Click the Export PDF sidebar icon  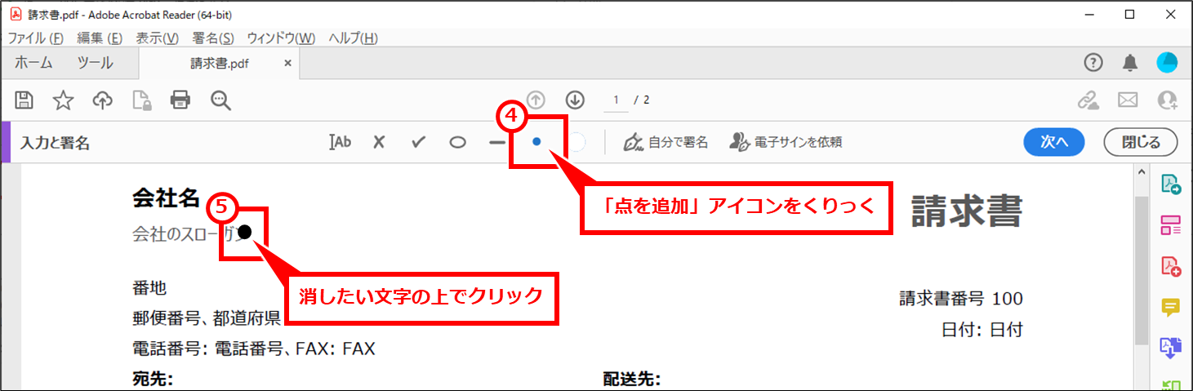(1171, 184)
